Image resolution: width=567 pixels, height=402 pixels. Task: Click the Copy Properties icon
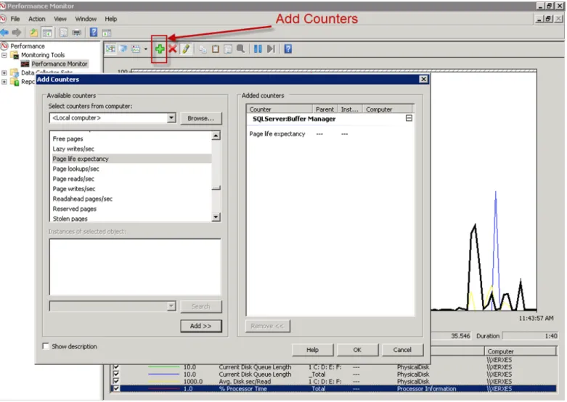(x=203, y=49)
